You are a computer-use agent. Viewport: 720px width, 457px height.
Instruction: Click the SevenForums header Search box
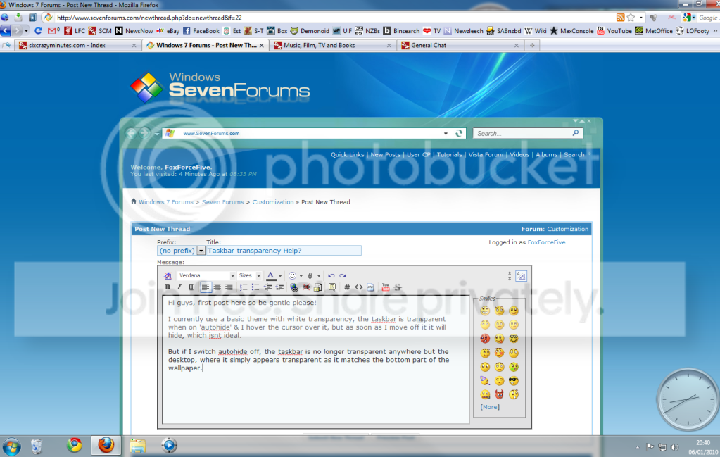click(522, 134)
